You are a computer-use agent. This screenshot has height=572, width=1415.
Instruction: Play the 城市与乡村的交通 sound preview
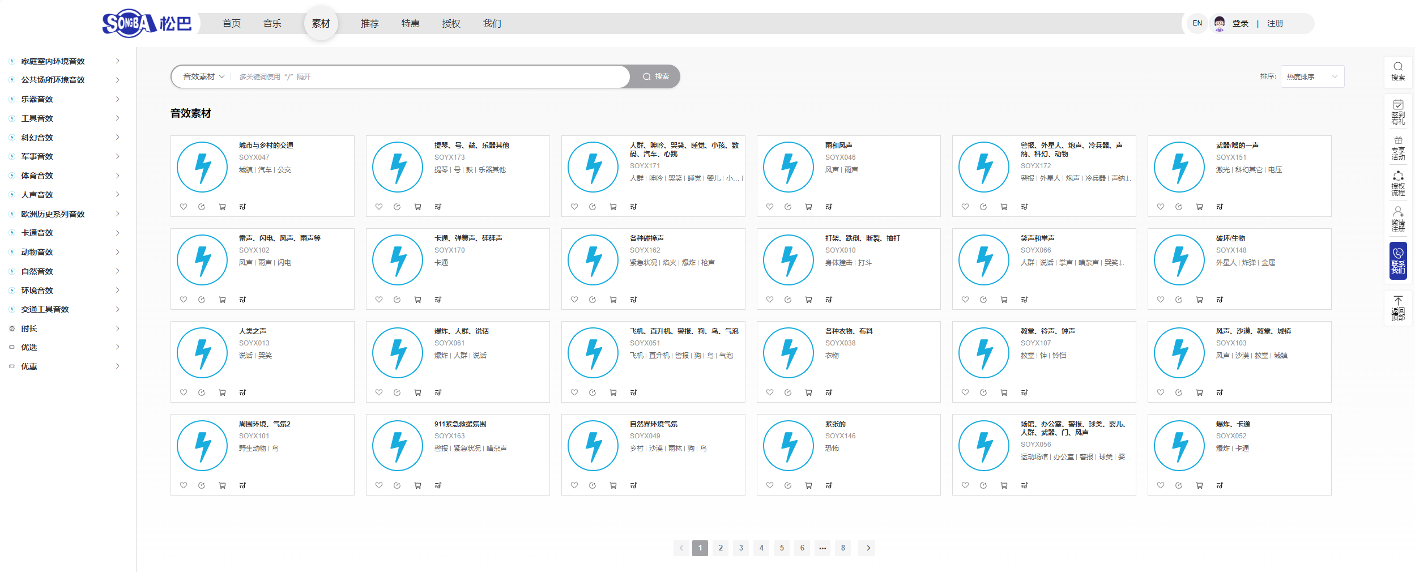pos(202,168)
